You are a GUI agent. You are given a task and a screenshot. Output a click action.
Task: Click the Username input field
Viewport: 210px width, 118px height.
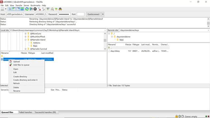tap(41, 14)
